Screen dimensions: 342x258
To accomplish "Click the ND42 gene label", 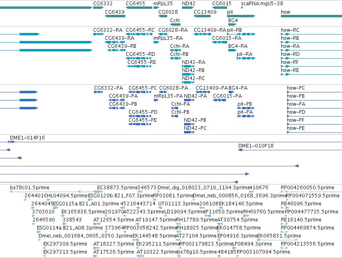I will (x=188, y=4).
